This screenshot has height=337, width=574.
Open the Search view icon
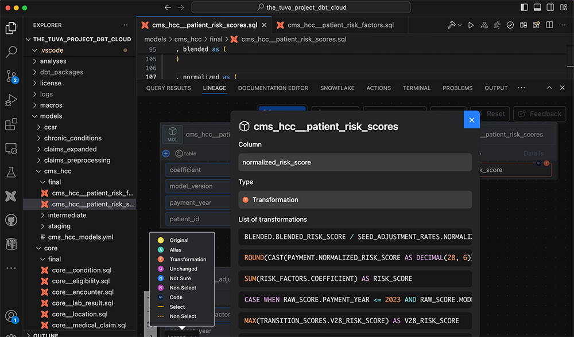pos(11,52)
